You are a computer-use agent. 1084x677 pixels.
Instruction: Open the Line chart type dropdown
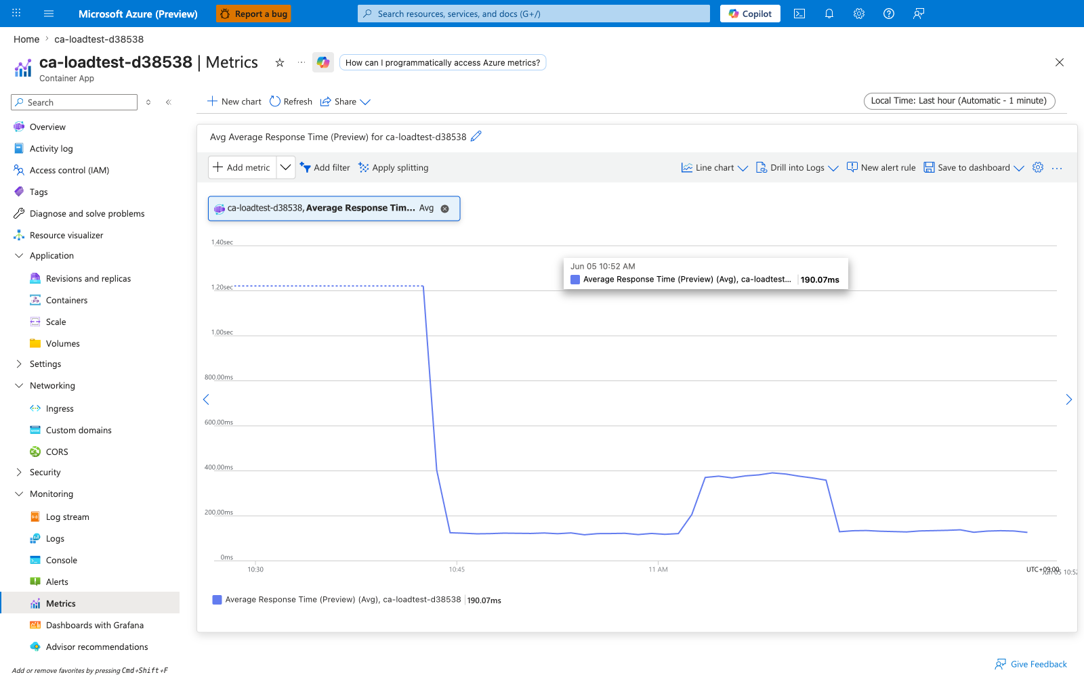[715, 168]
